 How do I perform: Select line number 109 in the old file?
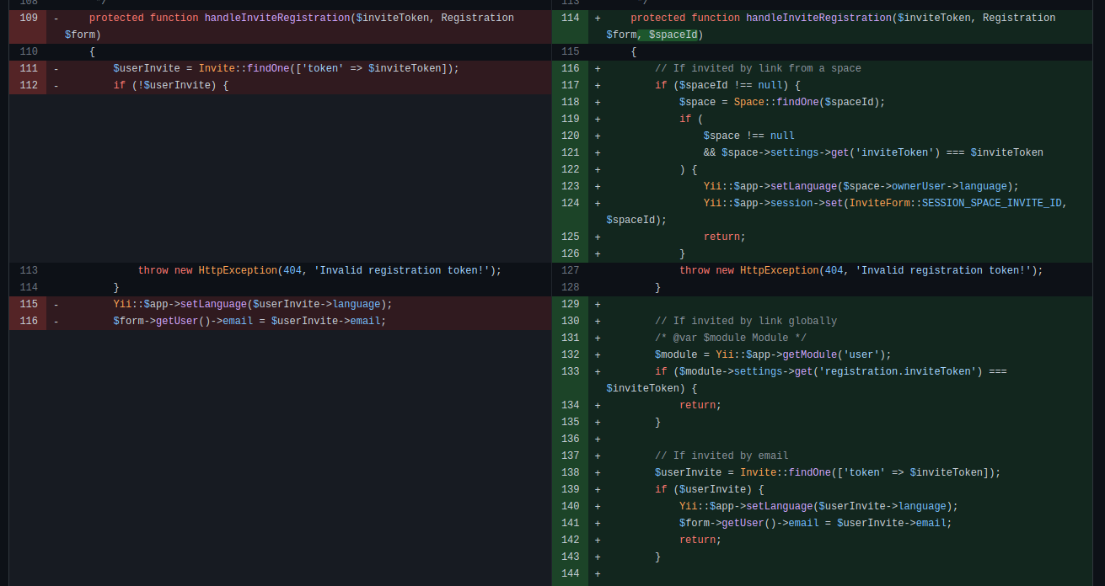click(28, 17)
